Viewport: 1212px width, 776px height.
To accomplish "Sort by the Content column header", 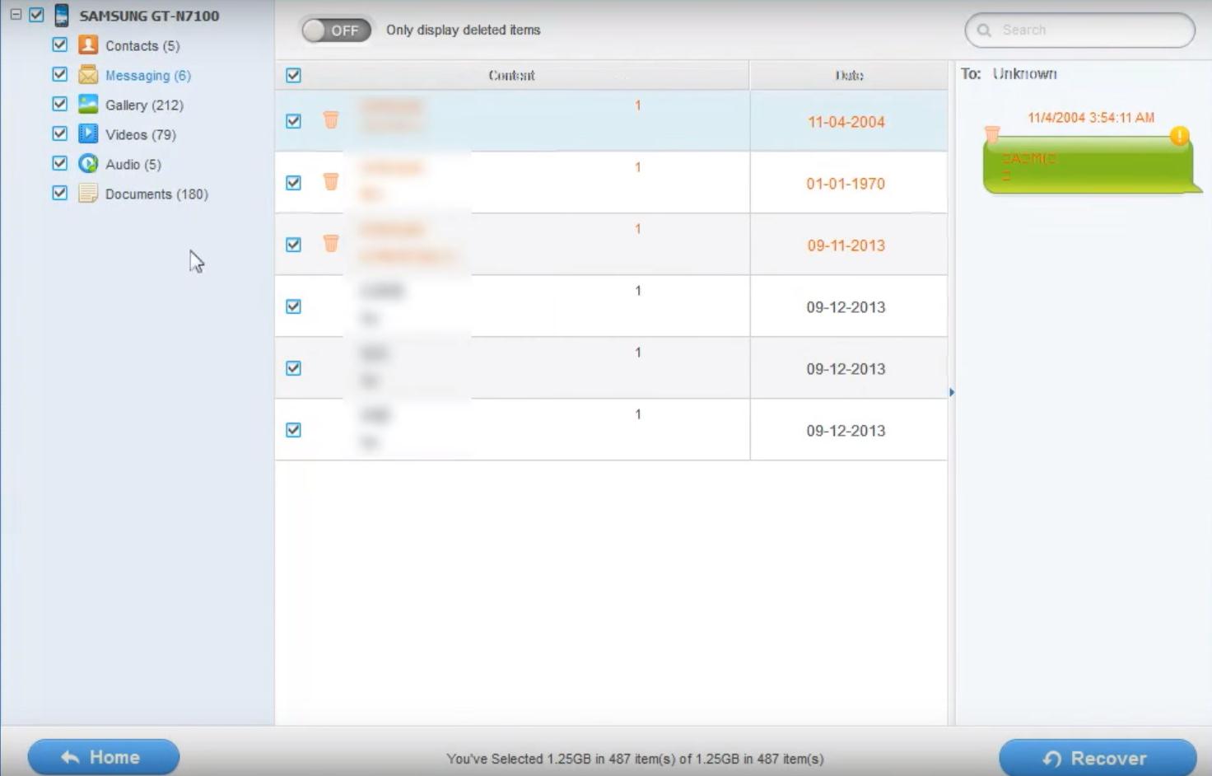I will point(511,75).
